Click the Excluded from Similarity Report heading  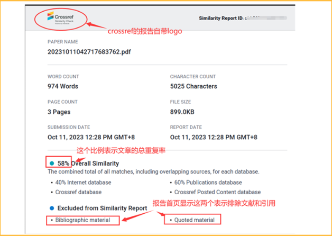[102, 208]
